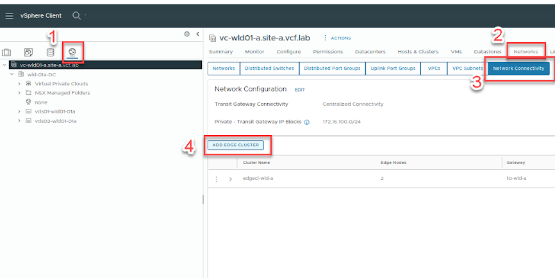Select Virtual Private Clouds tree item
This screenshot has height=278, width=555.
coord(62,84)
